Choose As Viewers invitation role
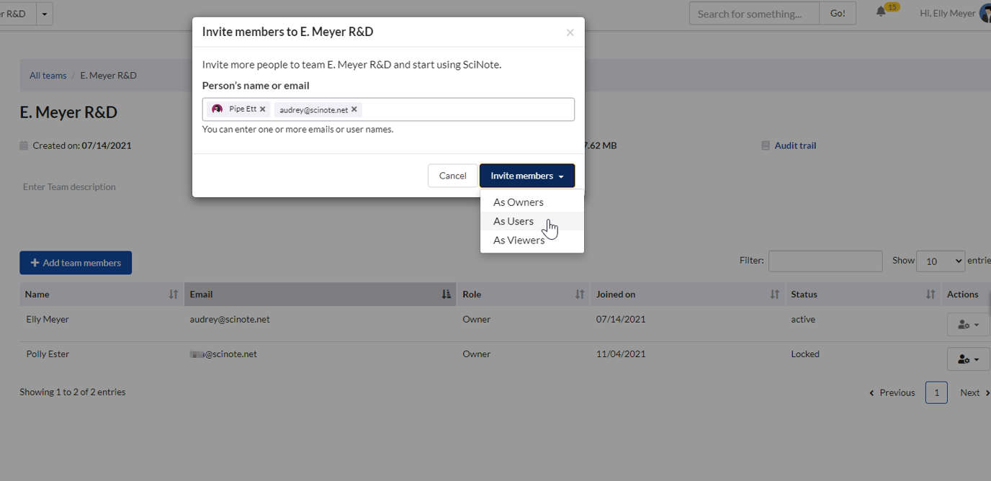The width and height of the screenshot is (991, 481). point(519,240)
